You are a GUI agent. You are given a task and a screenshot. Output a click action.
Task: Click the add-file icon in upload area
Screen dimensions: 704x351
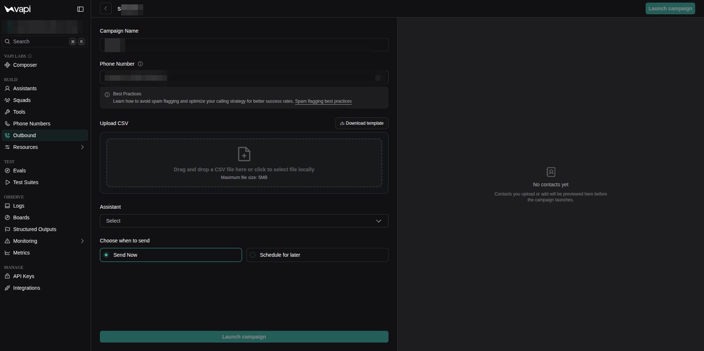[244, 154]
